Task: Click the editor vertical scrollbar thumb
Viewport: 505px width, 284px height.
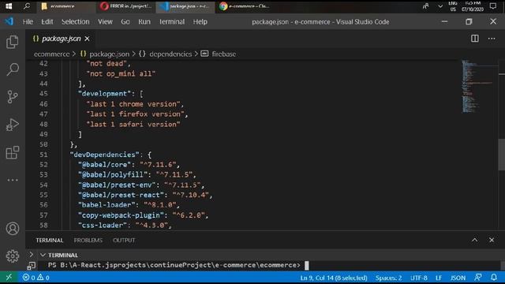Action: 502,155
